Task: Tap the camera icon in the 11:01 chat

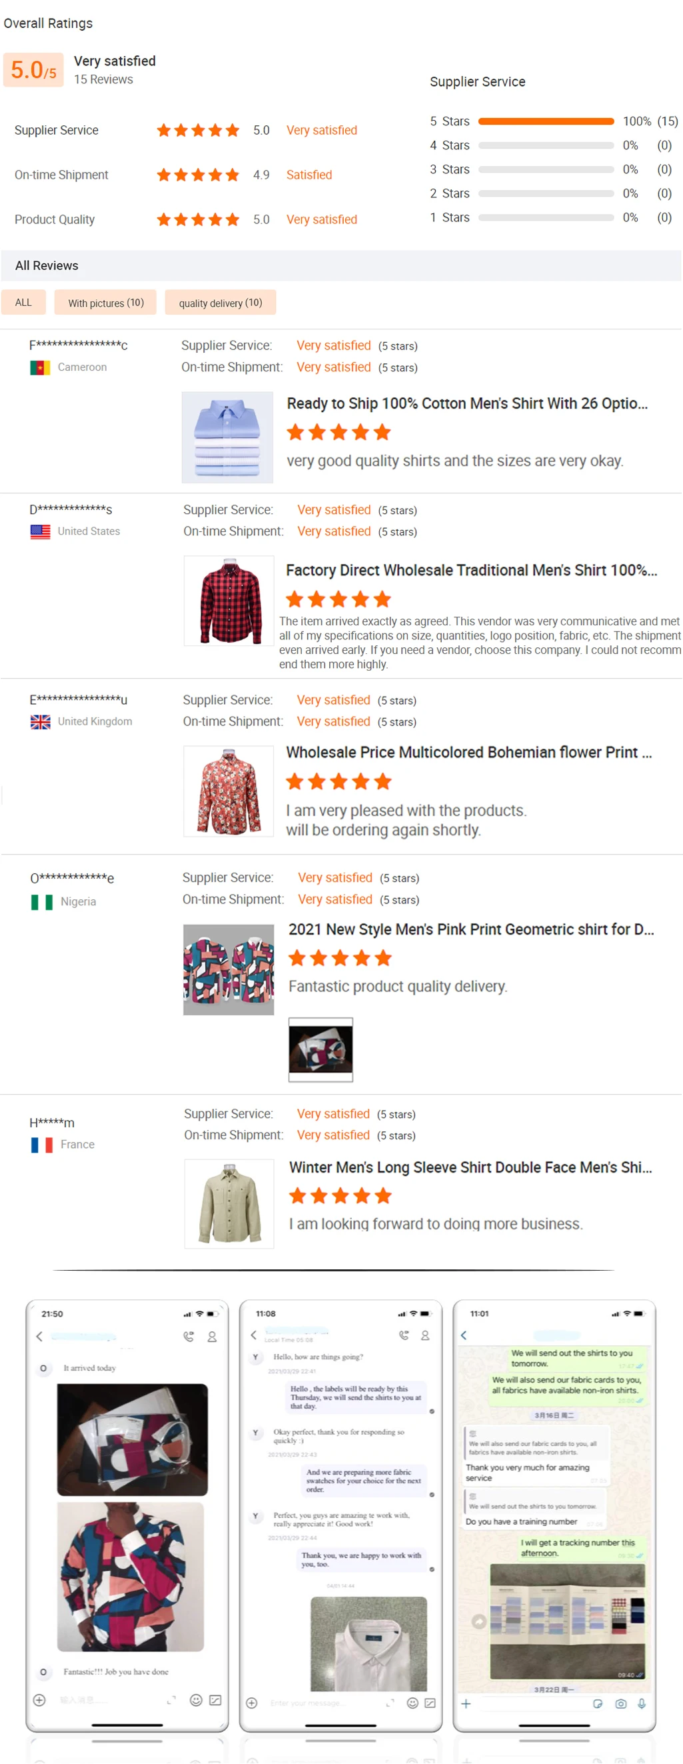Action: coord(621,1704)
